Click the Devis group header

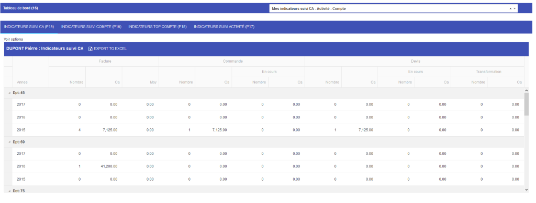point(415,61)
